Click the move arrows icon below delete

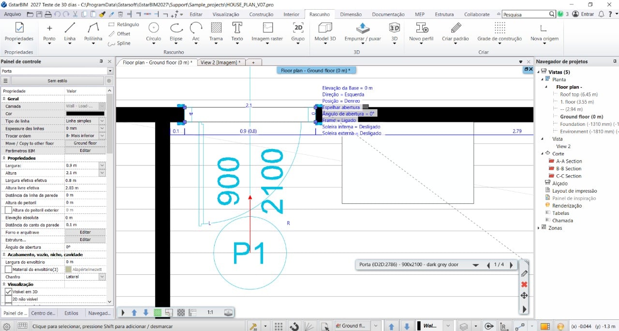524,295
